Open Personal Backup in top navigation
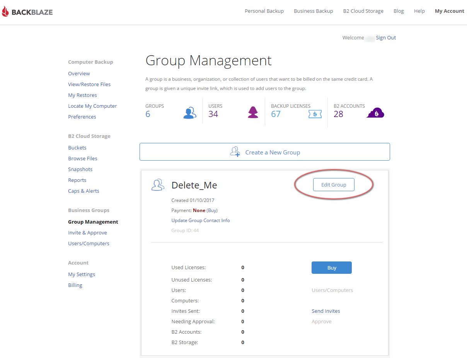467x358 pixels. 264,11
